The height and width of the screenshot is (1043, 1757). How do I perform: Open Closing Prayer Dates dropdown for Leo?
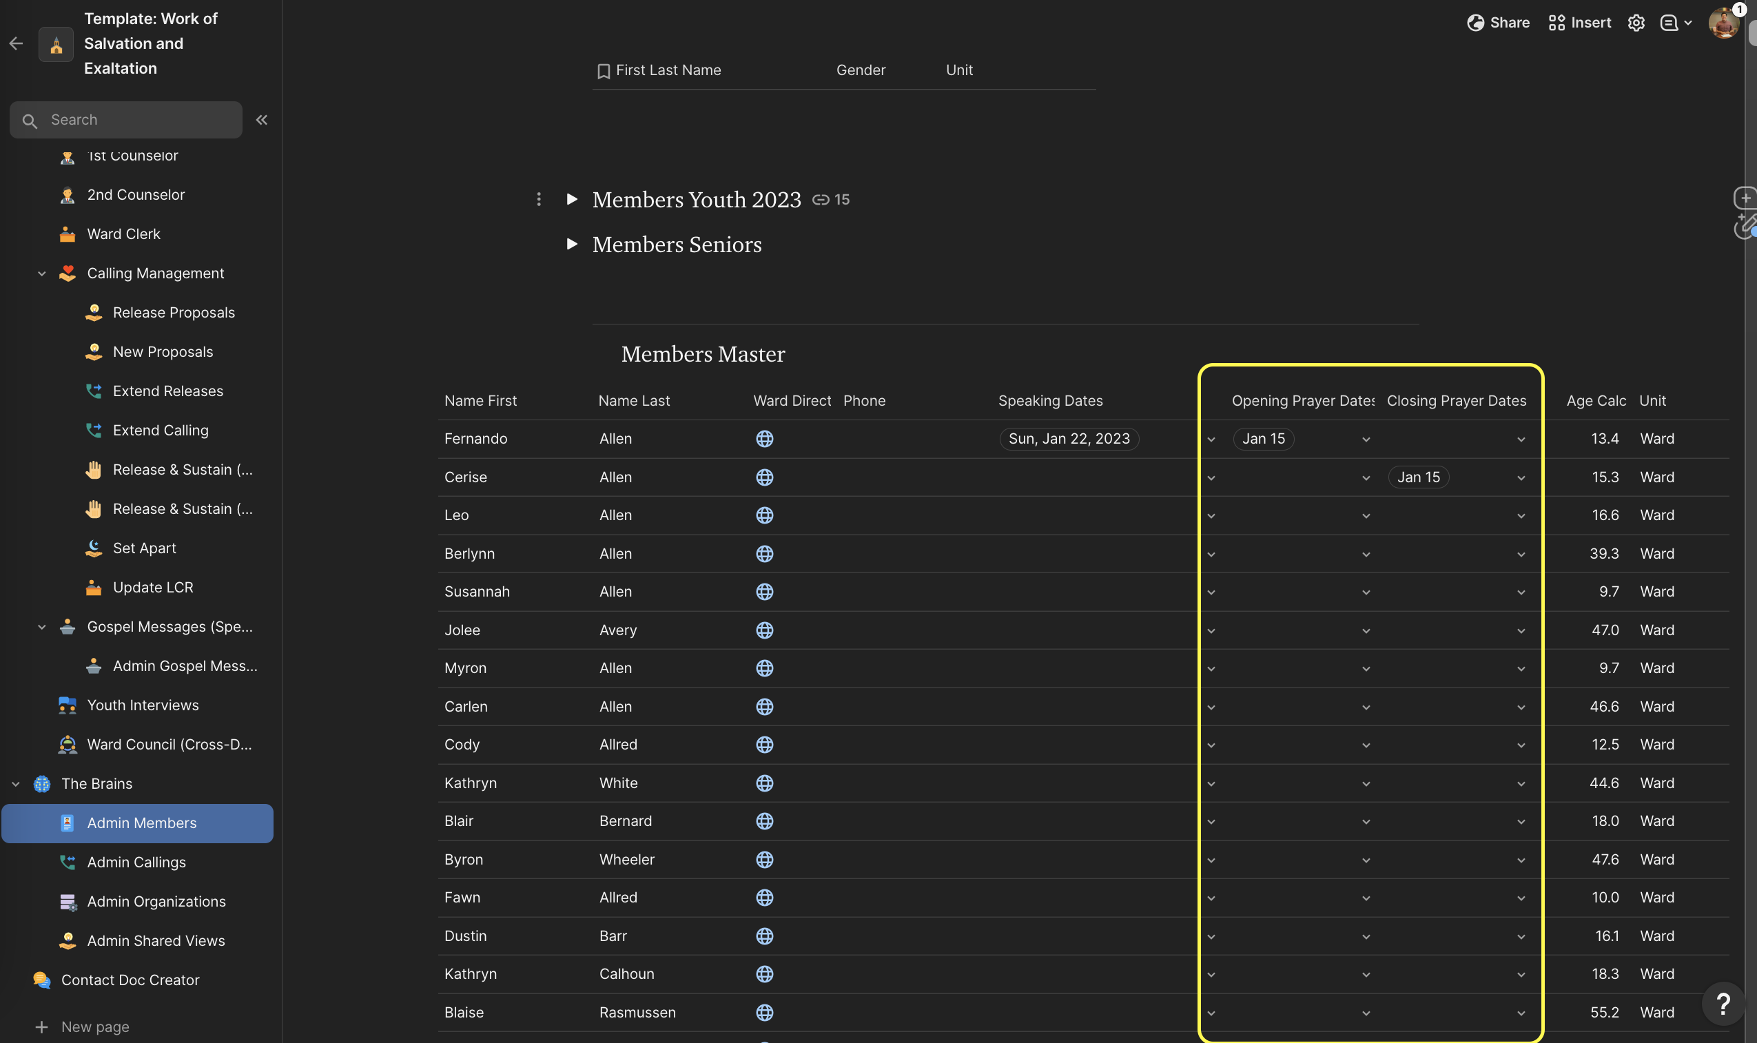coord(1520,516)
